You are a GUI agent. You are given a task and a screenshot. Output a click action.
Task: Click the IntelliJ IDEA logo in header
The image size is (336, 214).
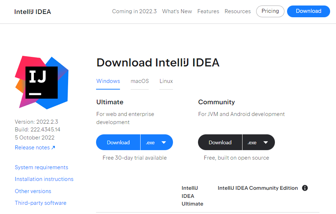[33, 11]
